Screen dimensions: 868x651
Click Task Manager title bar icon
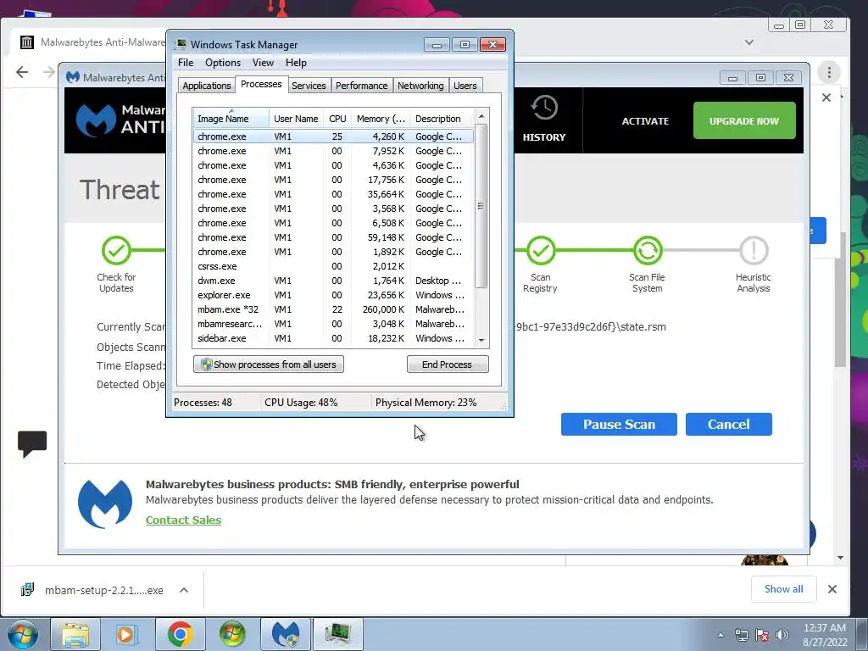181,44
